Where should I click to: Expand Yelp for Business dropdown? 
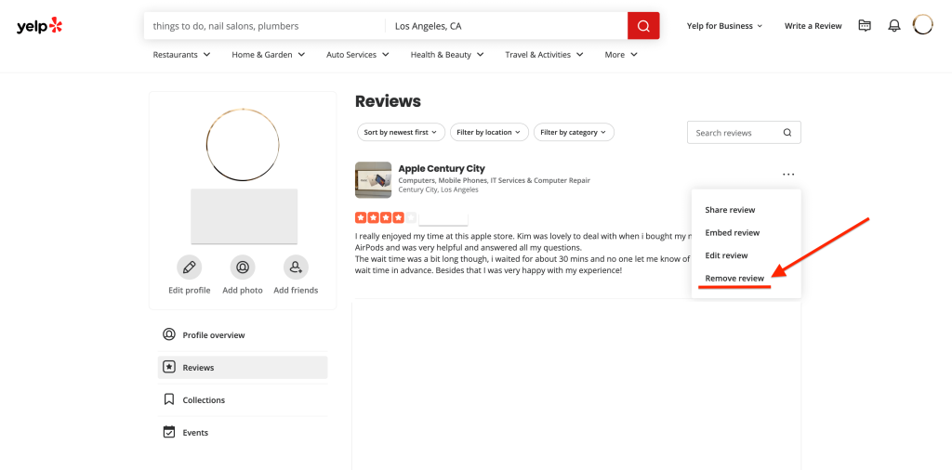tap(724, 26)
